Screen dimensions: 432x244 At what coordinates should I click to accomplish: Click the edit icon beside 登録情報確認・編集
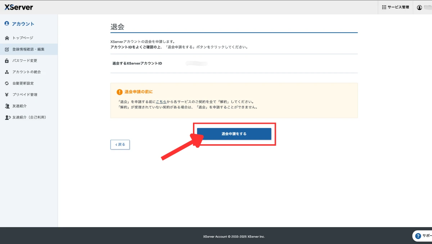7,49
